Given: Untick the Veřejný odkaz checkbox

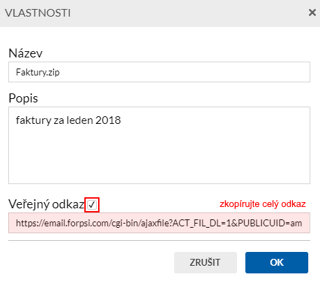Looking at the screenshot, I should point(92,205).
